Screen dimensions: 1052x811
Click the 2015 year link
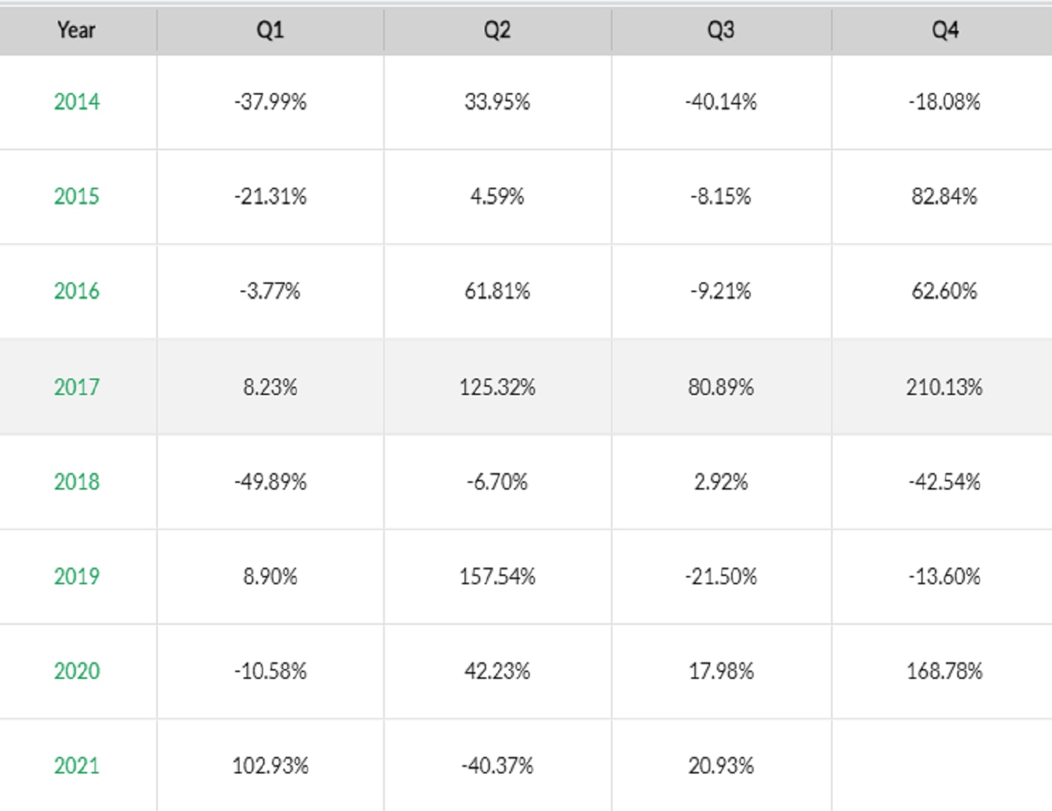(77, 196)
